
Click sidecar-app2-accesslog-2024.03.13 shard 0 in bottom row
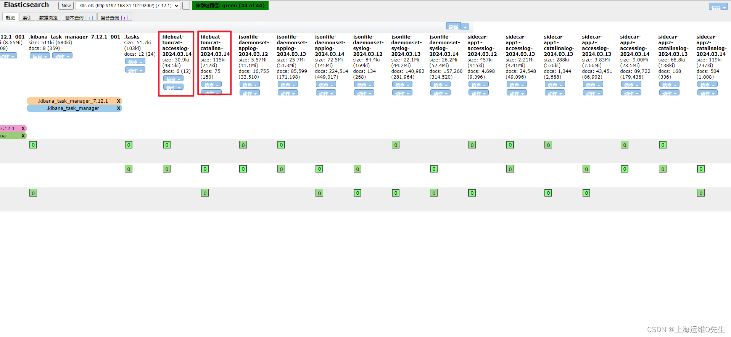pos(586,193)
